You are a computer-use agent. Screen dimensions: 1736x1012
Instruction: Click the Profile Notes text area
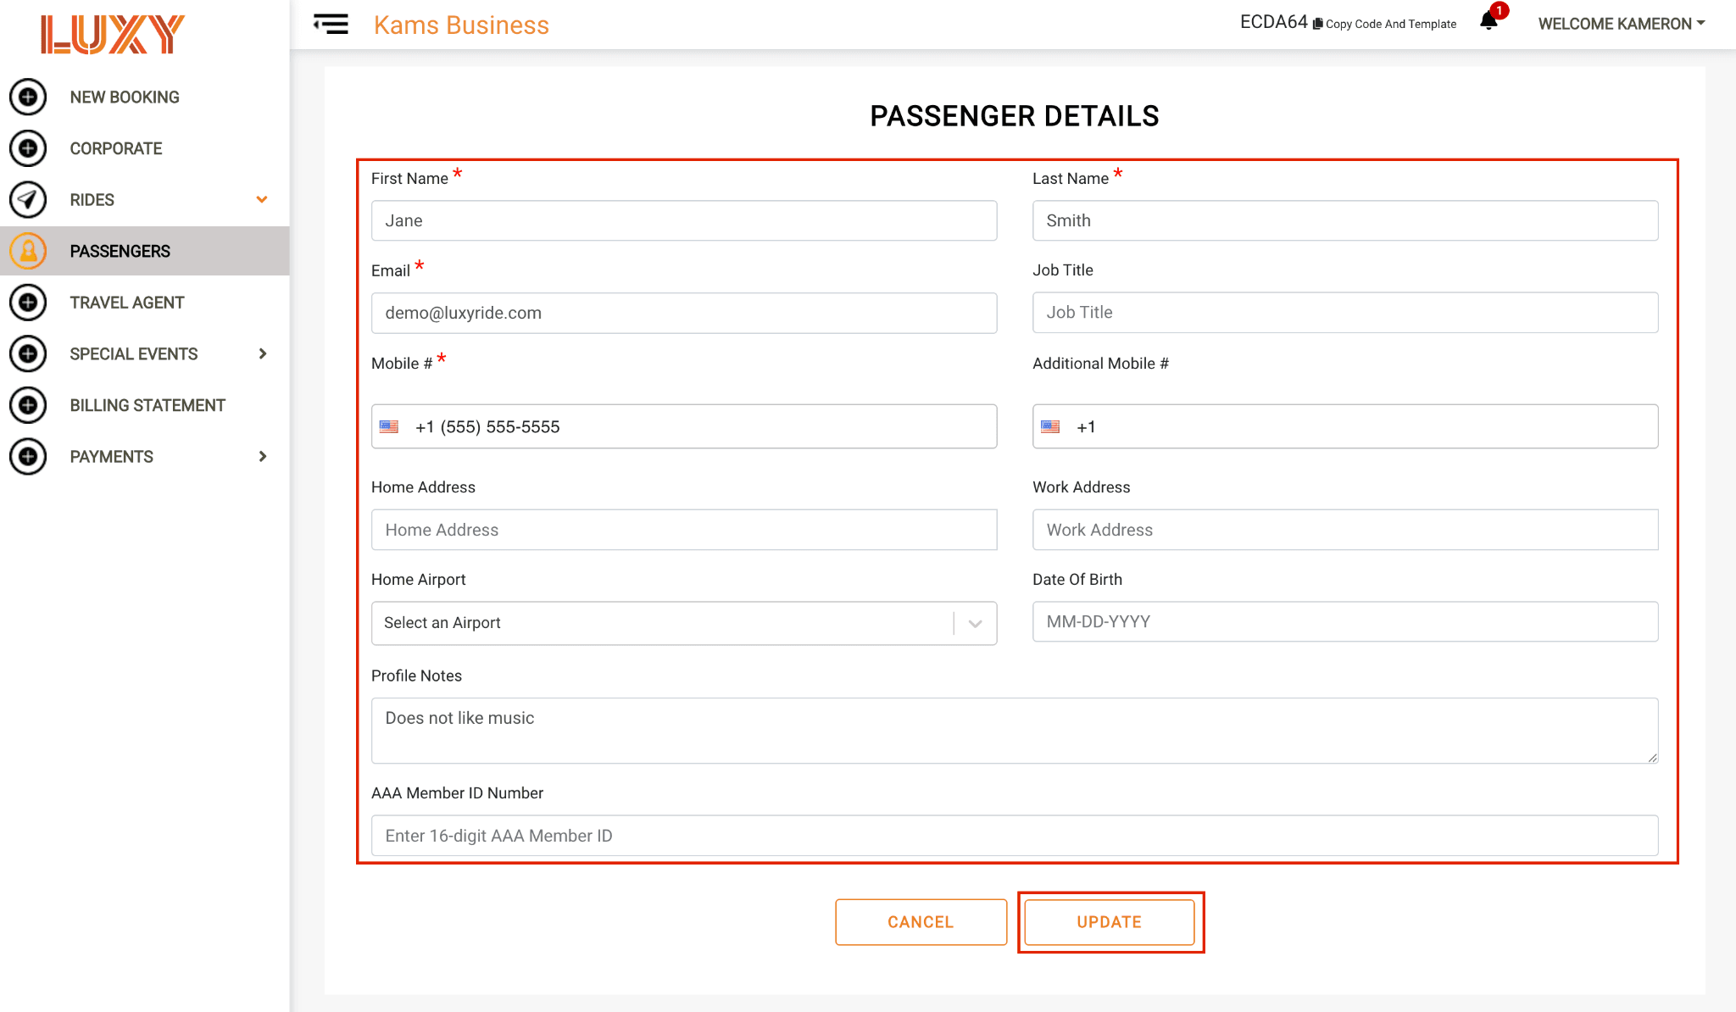coord(1015,731)
